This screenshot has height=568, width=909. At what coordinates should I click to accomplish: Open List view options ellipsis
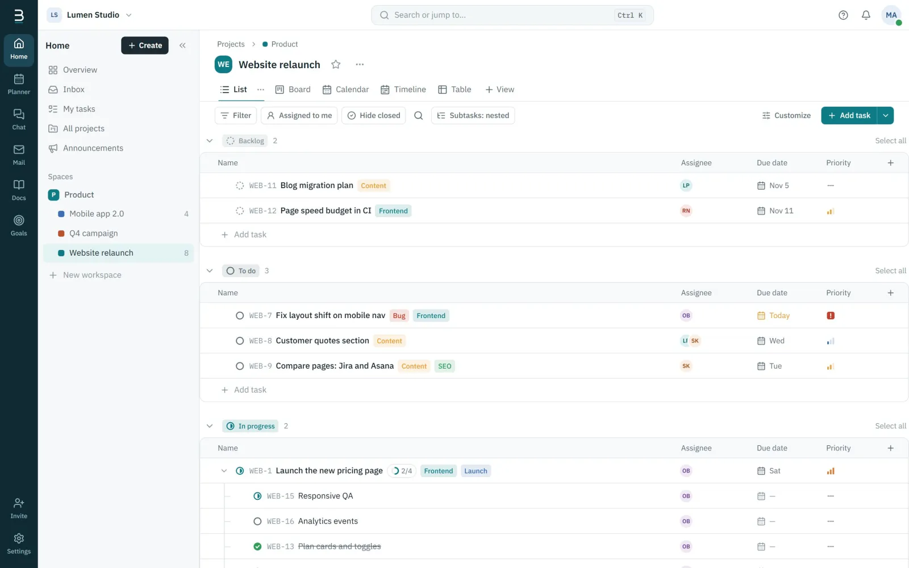pyautogui.click(x=261, y=90)
